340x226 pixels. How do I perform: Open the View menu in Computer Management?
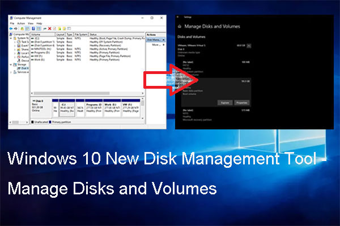pos(31,23)
